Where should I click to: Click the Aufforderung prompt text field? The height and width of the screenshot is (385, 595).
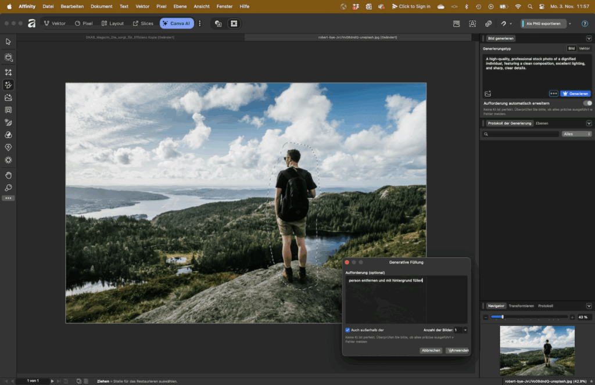click(x=406, y=299)
